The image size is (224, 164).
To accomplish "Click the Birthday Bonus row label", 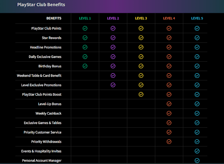I will 50,66.
